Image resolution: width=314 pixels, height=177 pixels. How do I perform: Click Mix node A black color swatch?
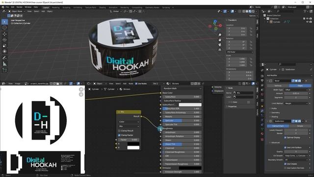click(133, 144)
